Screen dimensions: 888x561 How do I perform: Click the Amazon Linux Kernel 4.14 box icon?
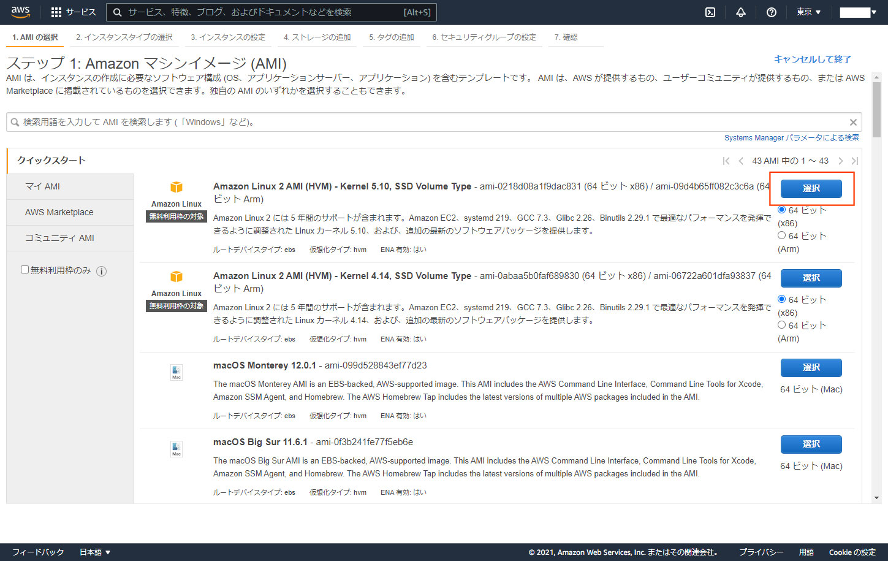coord(176,277)
